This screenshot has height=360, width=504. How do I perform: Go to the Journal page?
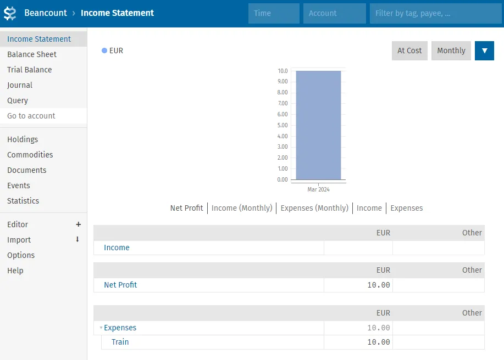pyautogui.click(x=20, y=85)
